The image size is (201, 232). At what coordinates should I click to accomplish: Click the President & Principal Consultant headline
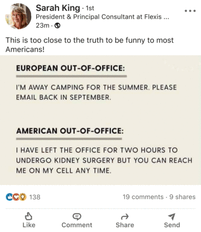point(102,17)
